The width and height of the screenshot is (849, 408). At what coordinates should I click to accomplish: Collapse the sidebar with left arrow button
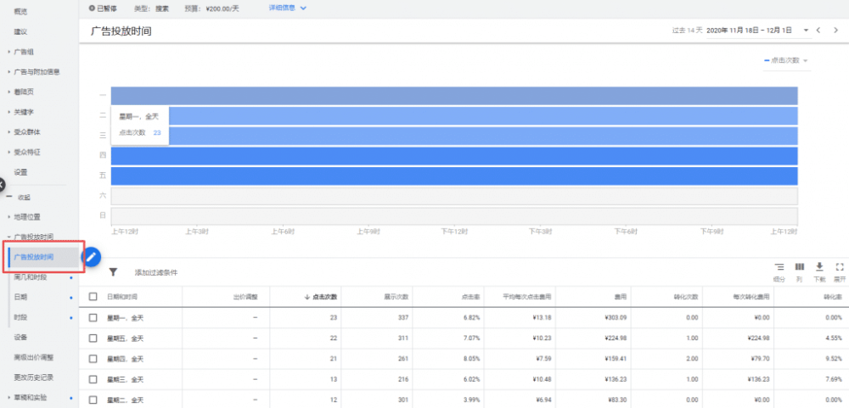(x=2, y=184)
